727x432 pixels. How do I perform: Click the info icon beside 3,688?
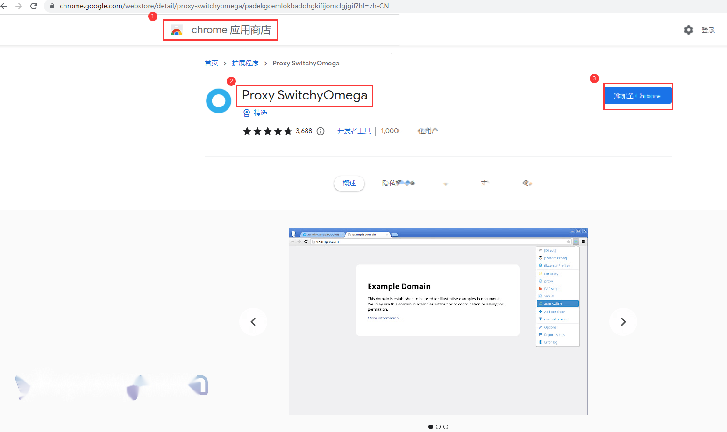coord(321,131)
